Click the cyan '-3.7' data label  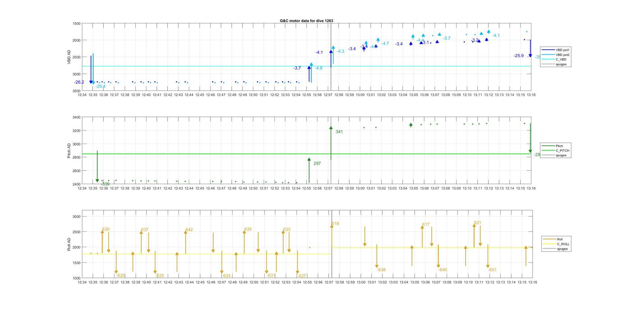click(446, 38)
